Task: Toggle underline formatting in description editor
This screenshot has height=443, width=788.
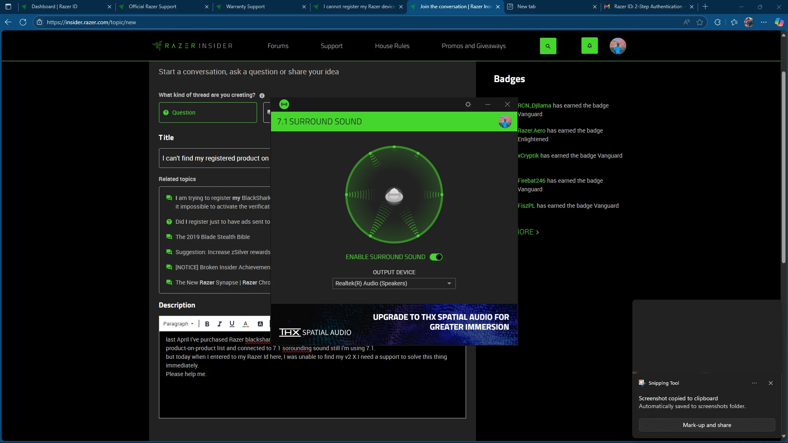Action: pos(232,324)
